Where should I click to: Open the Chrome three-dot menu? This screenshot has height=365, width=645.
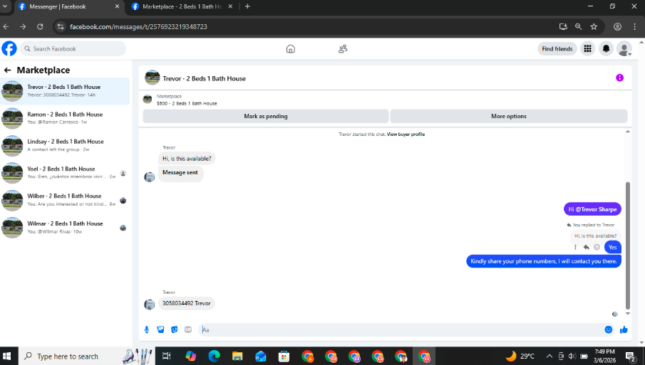click(x=635, y=27)
